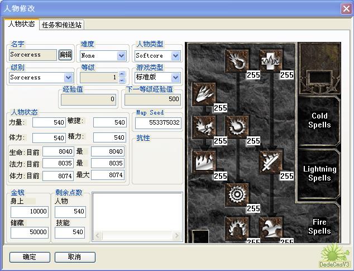354x271 pixels.
Task: Increase the 等级 level with up arrow
Action: (122, 74)
